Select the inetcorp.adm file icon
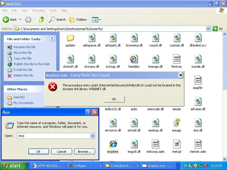 (155, 144)
